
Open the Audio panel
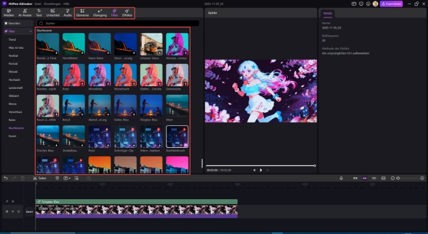click(68, 13)
